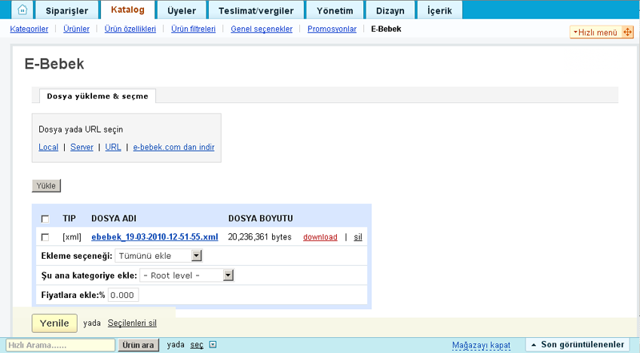Viewport: 640px width, 353px height.
Task: Click the up arrow beside Son görüntülenenler
Action: (534, 345)
